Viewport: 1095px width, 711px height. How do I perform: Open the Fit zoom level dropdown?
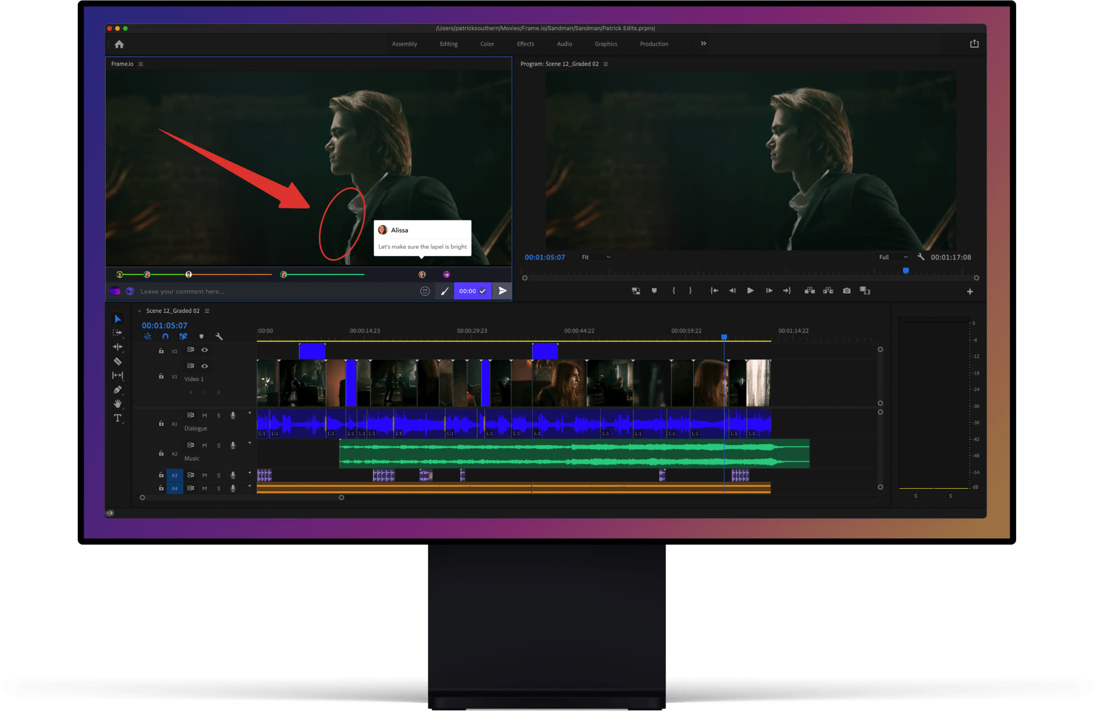click(x=596, y=257)
